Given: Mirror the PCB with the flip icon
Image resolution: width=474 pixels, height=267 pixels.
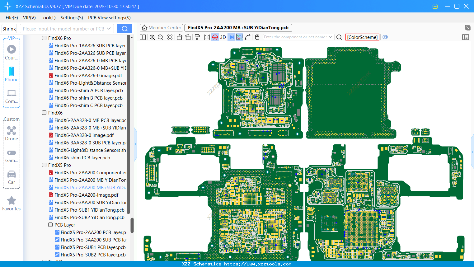Looking at the screenshot, I should coord(207,37).
